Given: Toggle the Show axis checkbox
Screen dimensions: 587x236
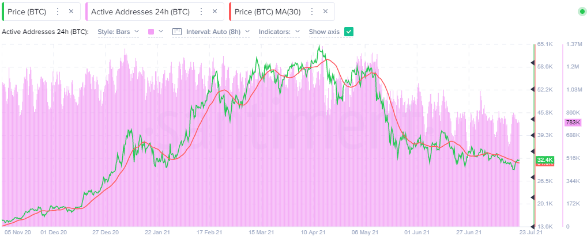Looking at the screenshot, I should pos(348,32).
